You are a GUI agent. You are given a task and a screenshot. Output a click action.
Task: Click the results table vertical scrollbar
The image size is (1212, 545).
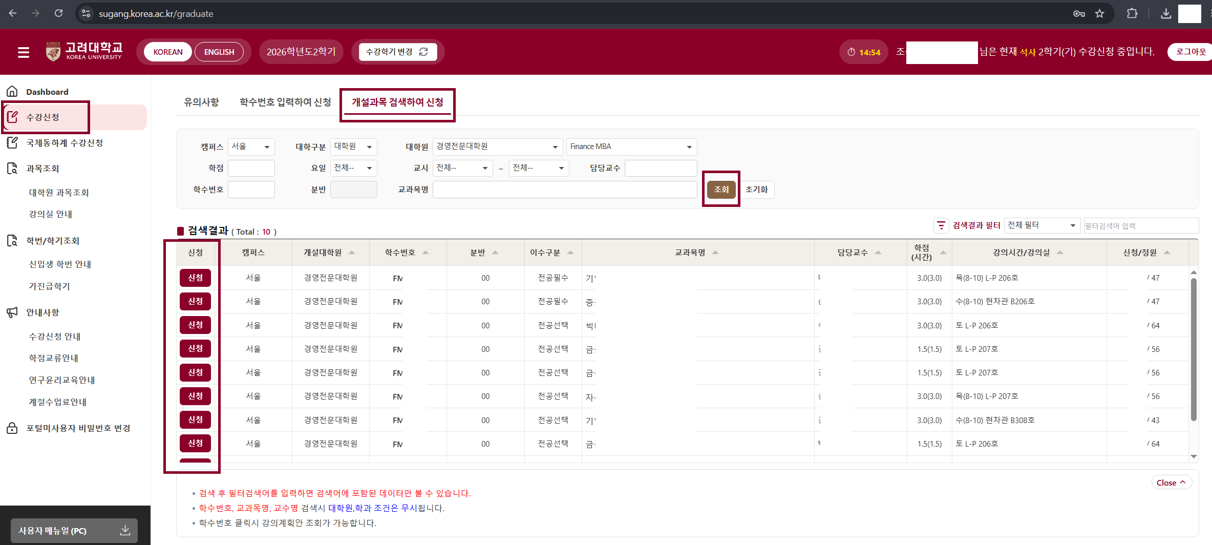(1194, 349)
